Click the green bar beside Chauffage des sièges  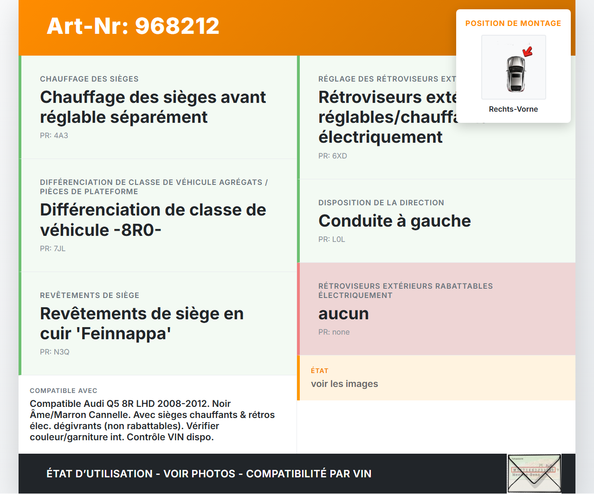pos(19,107)
